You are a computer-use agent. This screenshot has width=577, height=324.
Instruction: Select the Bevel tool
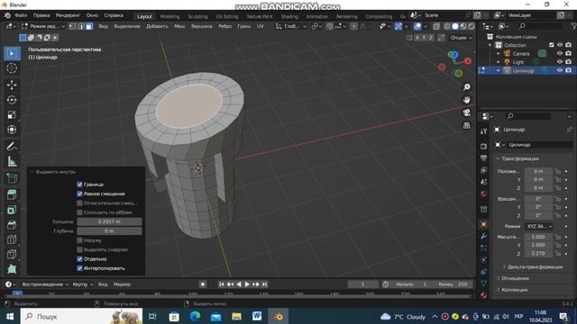pos(12,224)
